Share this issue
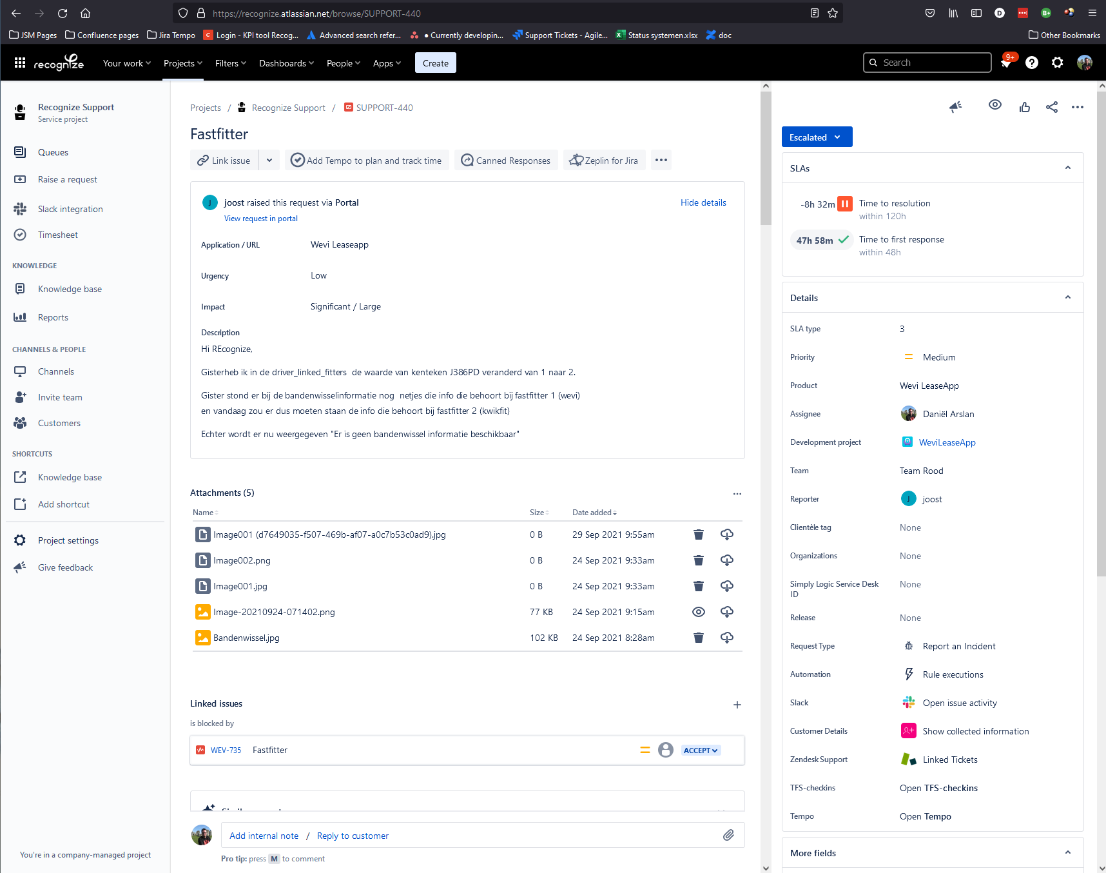 1052,107
